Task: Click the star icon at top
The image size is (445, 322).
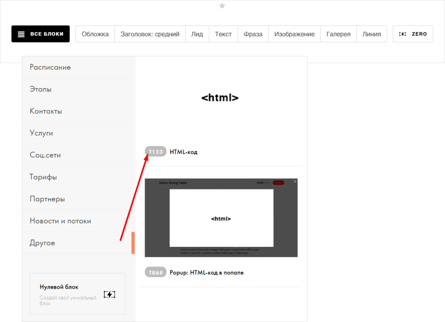Action: 222,5
